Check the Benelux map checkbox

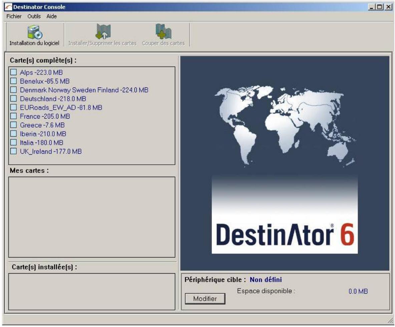(13, 81)
